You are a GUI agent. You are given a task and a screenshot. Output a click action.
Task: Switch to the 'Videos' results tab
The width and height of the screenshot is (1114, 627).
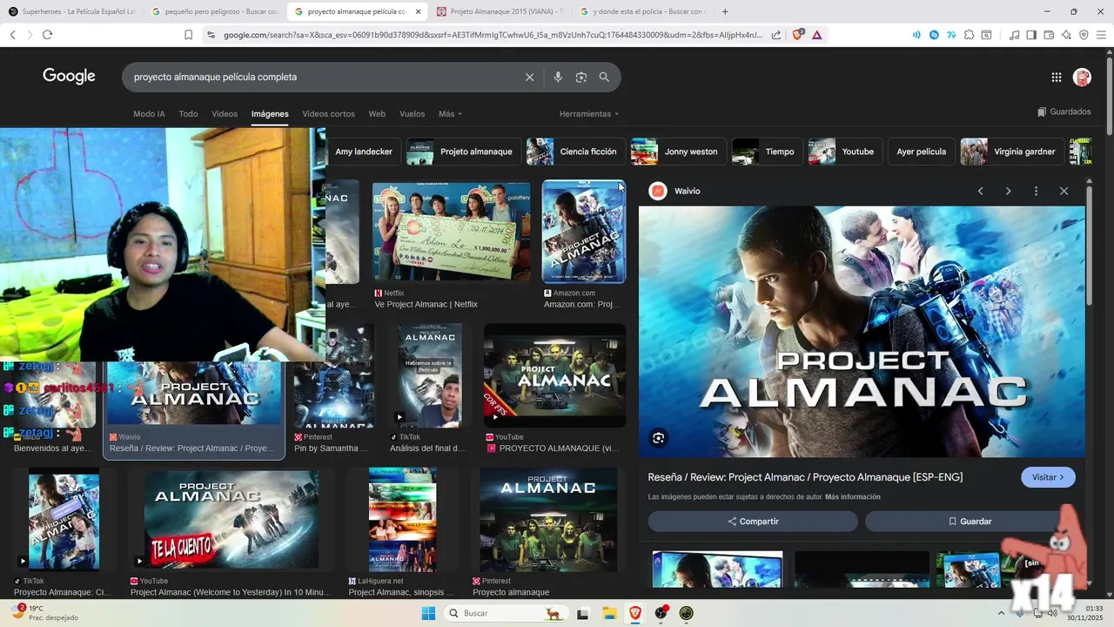click(225, 114)
